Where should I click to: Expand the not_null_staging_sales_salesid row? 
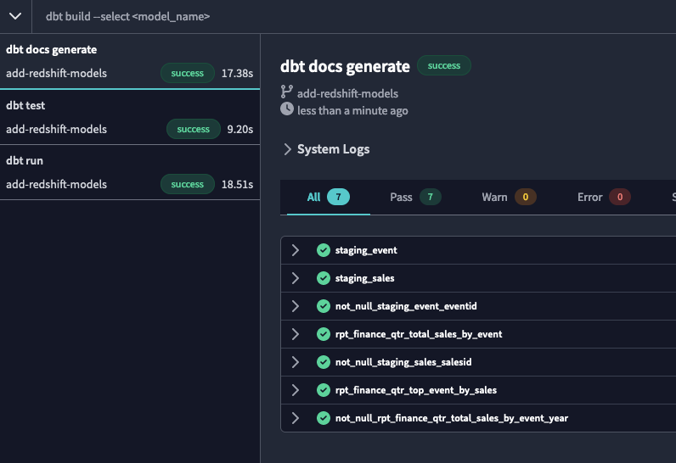(x=296, y=362)
